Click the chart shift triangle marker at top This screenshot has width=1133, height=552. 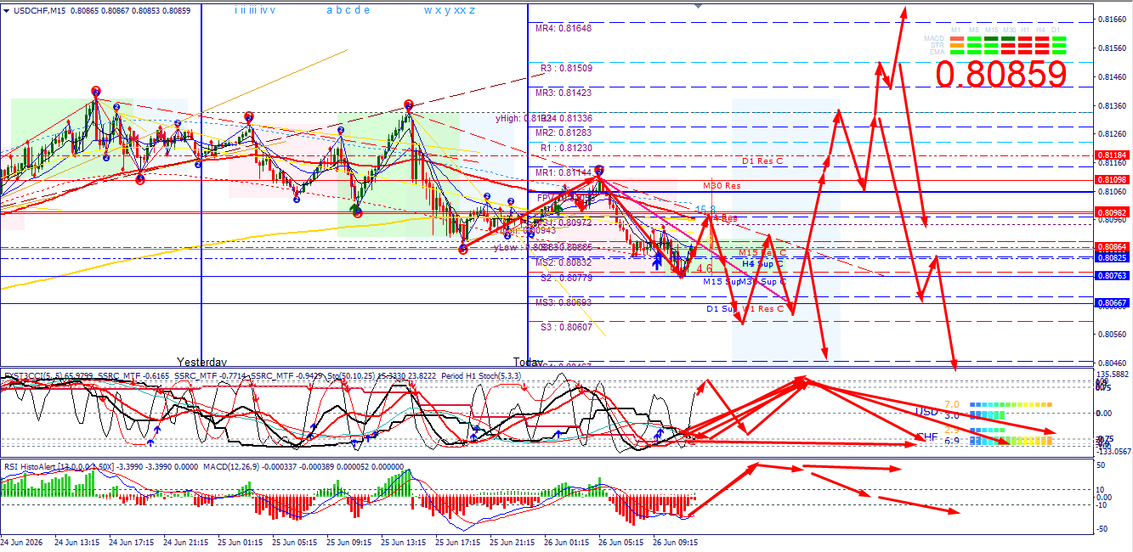point(698,5)
